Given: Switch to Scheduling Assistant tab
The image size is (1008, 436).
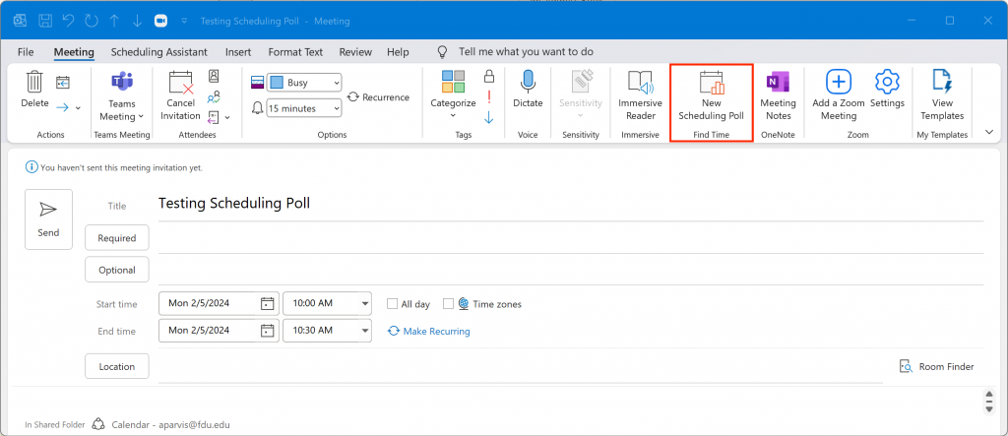Looking at the screenshot, I should pos(158,52).
